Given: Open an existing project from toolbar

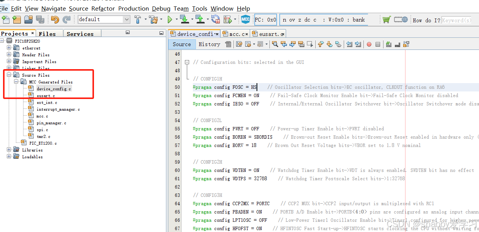Looking at the screenshot, I should (28, 19).
